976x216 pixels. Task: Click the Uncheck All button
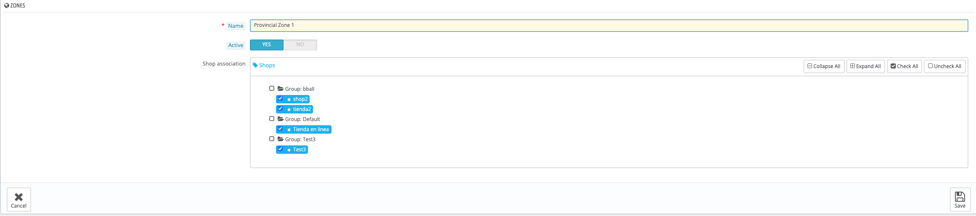click(x=944, y=66)
